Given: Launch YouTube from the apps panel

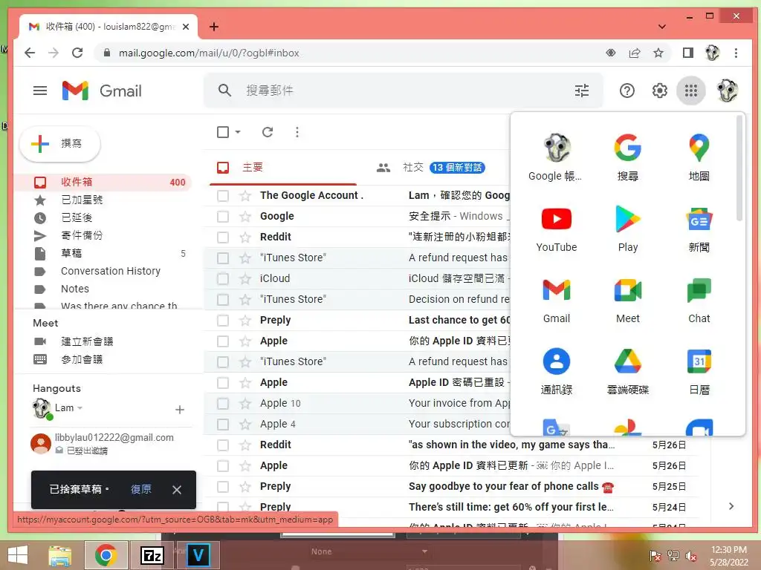Looking at the screenshot, I should point(556,229).
